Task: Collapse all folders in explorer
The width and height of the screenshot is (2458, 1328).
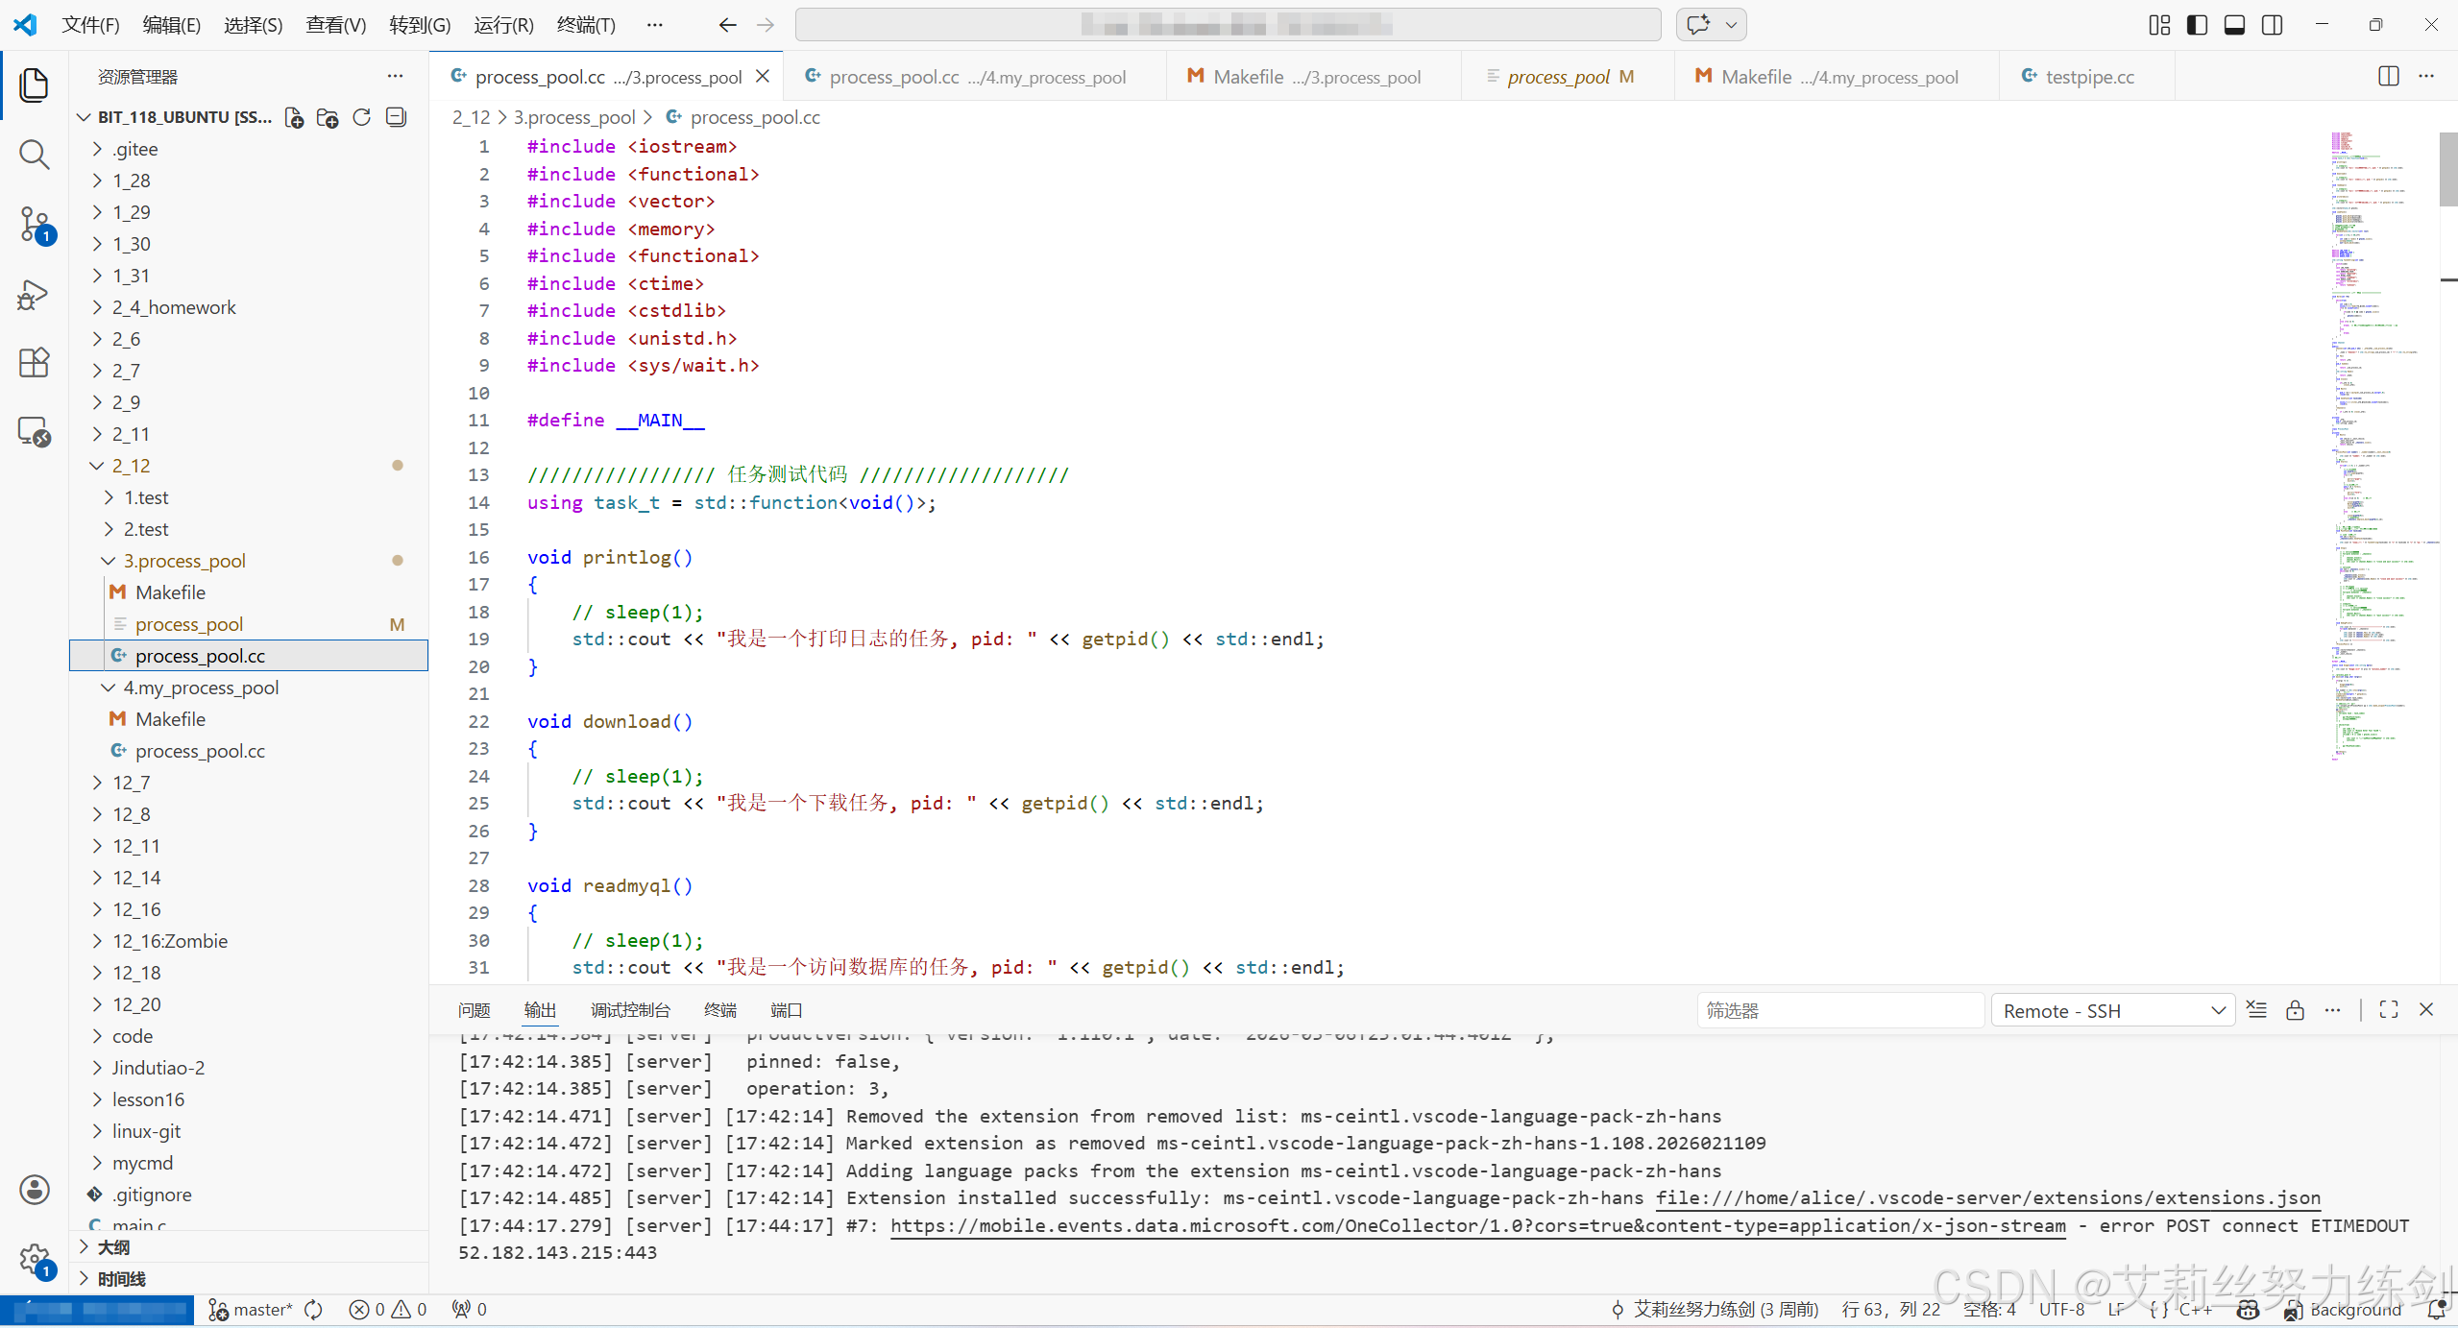Action: 396,117
